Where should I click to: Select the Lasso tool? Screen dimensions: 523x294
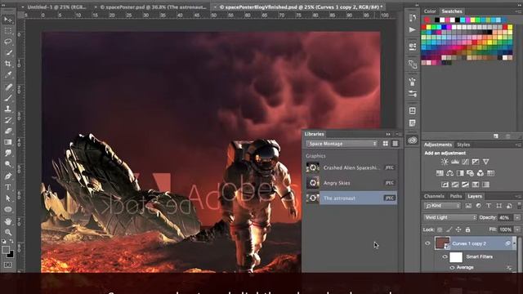coord(8,42)
